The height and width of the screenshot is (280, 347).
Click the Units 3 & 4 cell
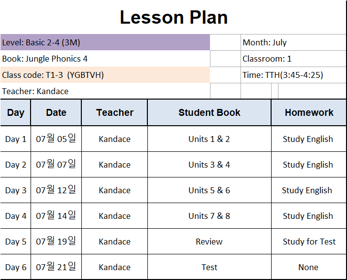[209, 165]
